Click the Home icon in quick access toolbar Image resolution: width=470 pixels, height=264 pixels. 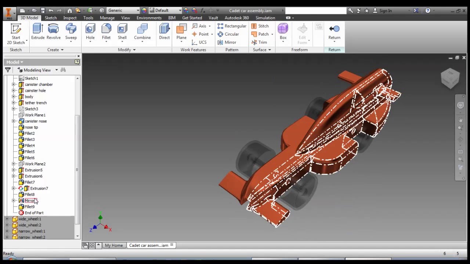click(x=69, y=11)
